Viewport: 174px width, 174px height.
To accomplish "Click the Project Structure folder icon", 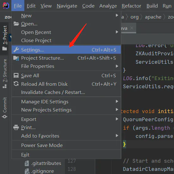I will (16, 58).
